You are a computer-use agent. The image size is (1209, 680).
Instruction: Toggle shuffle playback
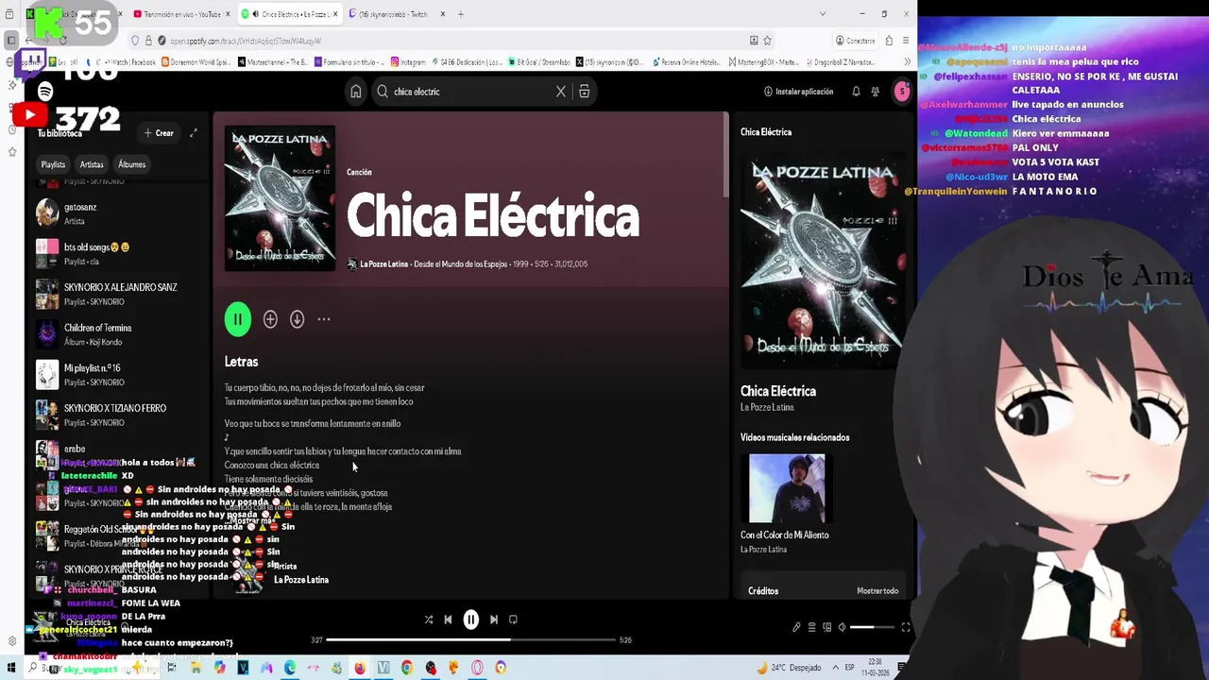429,620
